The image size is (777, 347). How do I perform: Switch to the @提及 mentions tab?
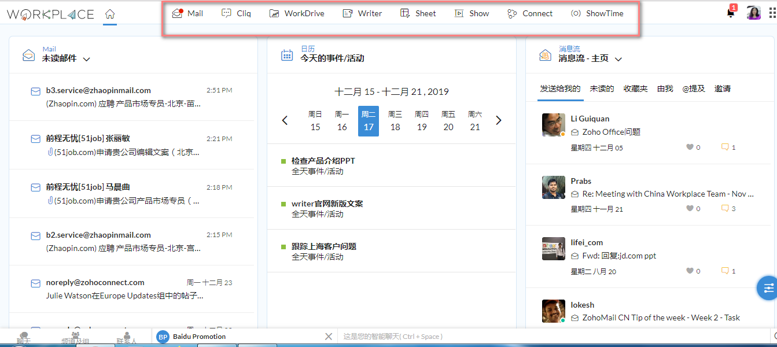(x=694, y=88)
